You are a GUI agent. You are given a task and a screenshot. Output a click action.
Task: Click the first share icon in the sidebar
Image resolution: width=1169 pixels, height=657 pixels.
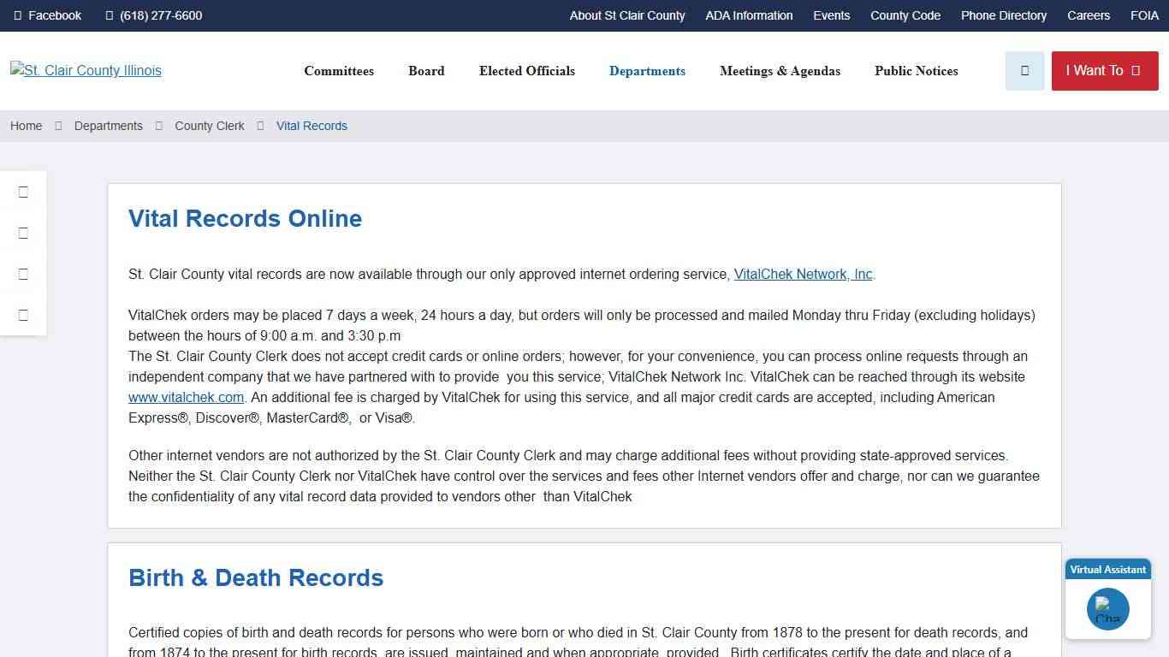coord(23,192)
